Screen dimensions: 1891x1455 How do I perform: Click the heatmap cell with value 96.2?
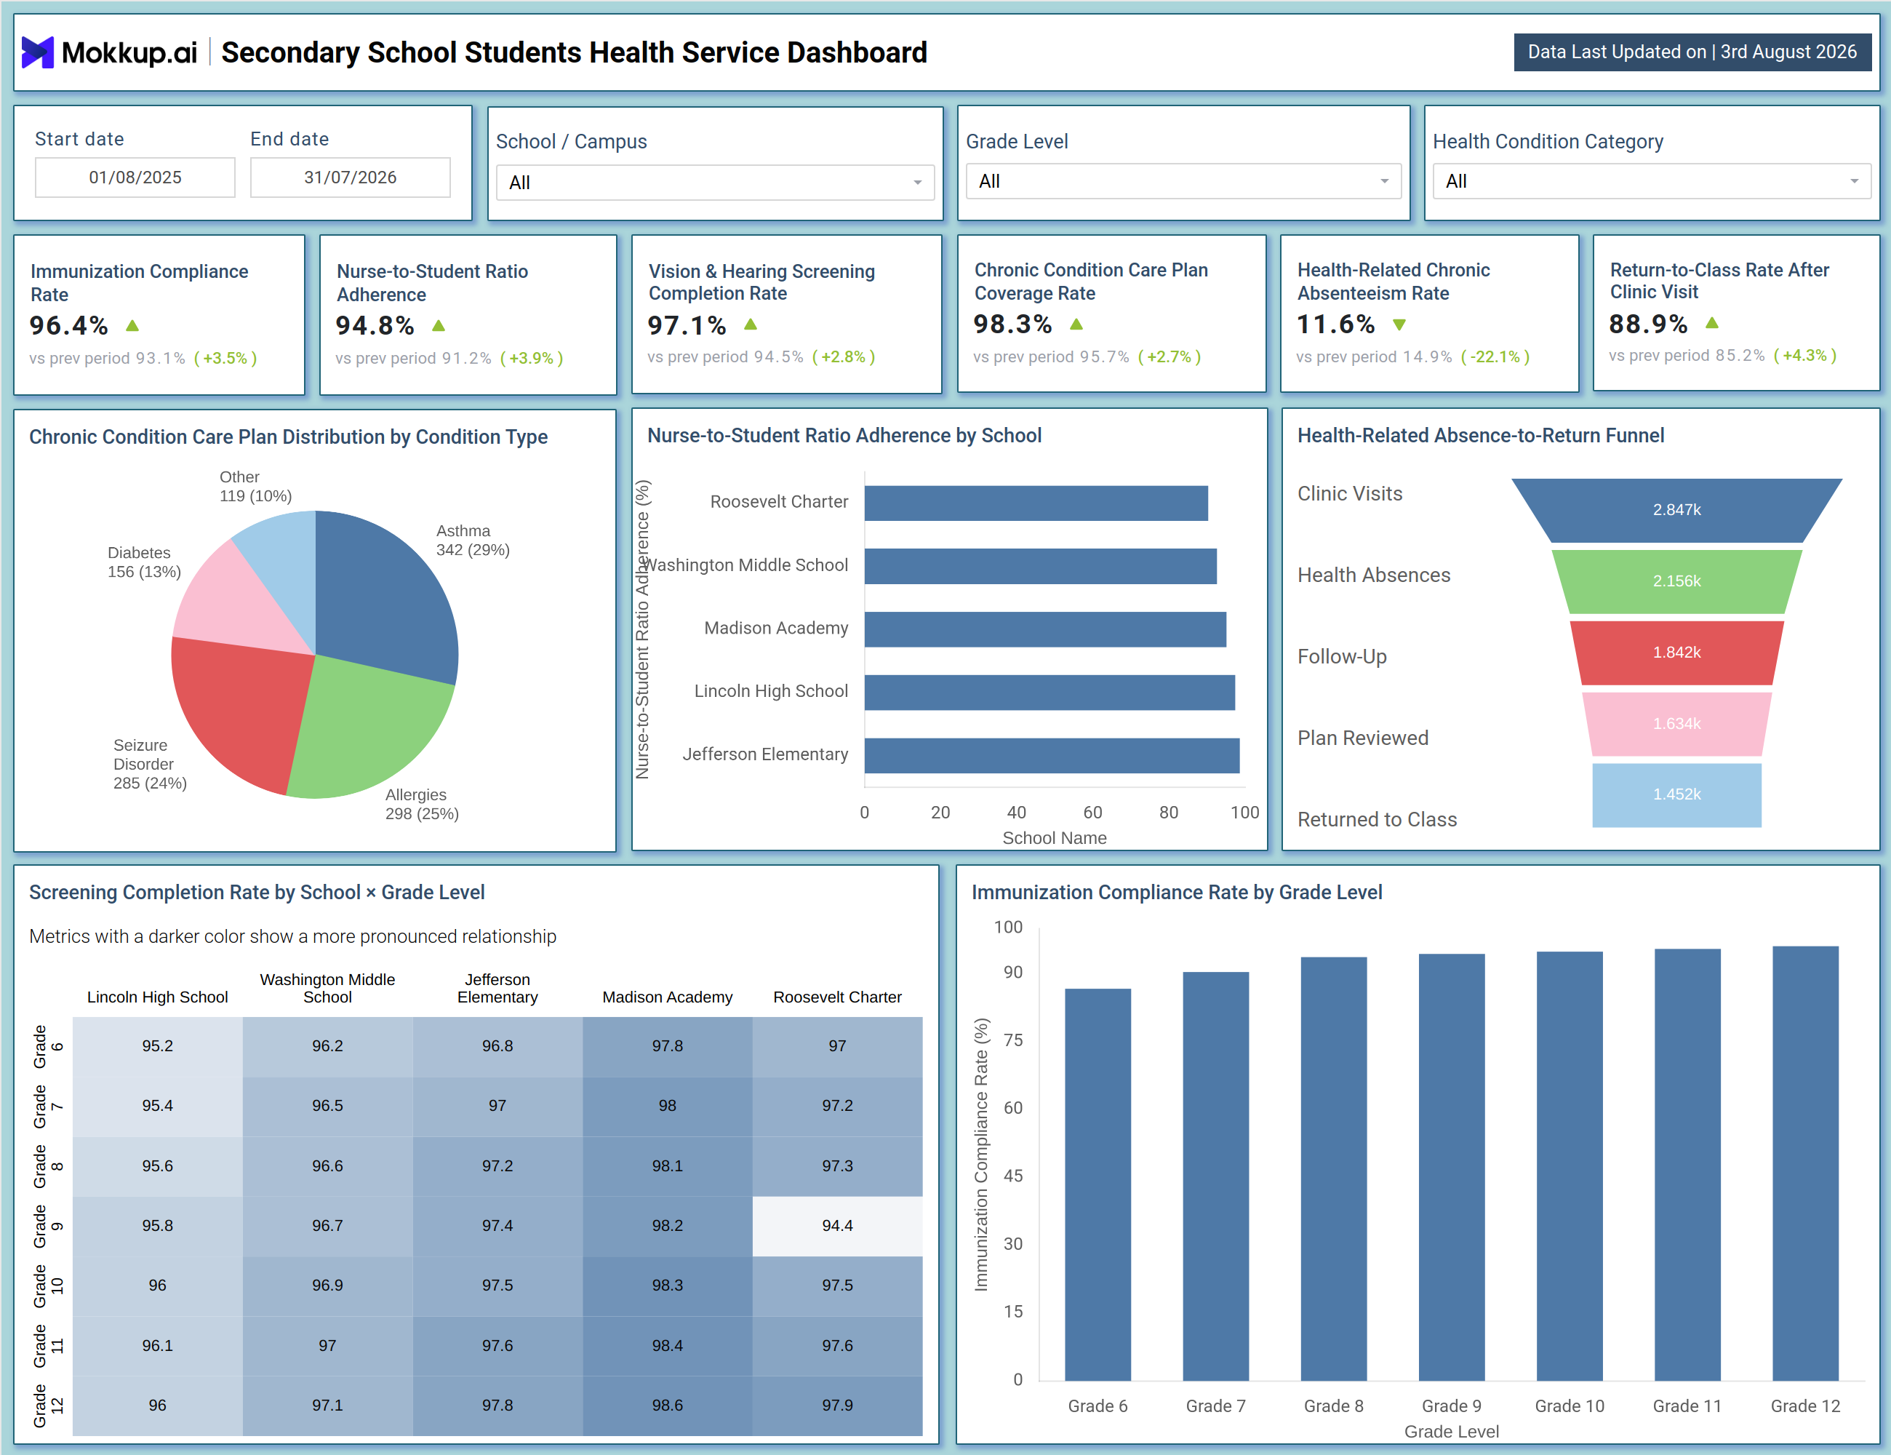[327, 1046]
